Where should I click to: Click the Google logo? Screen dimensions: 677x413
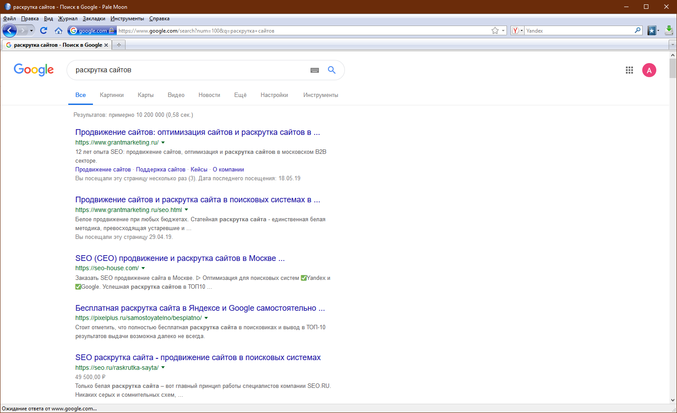(34, 70)
